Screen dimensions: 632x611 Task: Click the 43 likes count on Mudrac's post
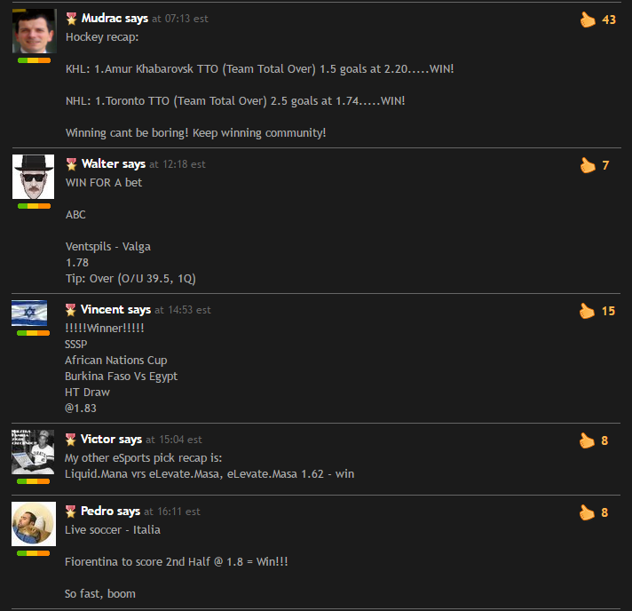pos(609,20)
